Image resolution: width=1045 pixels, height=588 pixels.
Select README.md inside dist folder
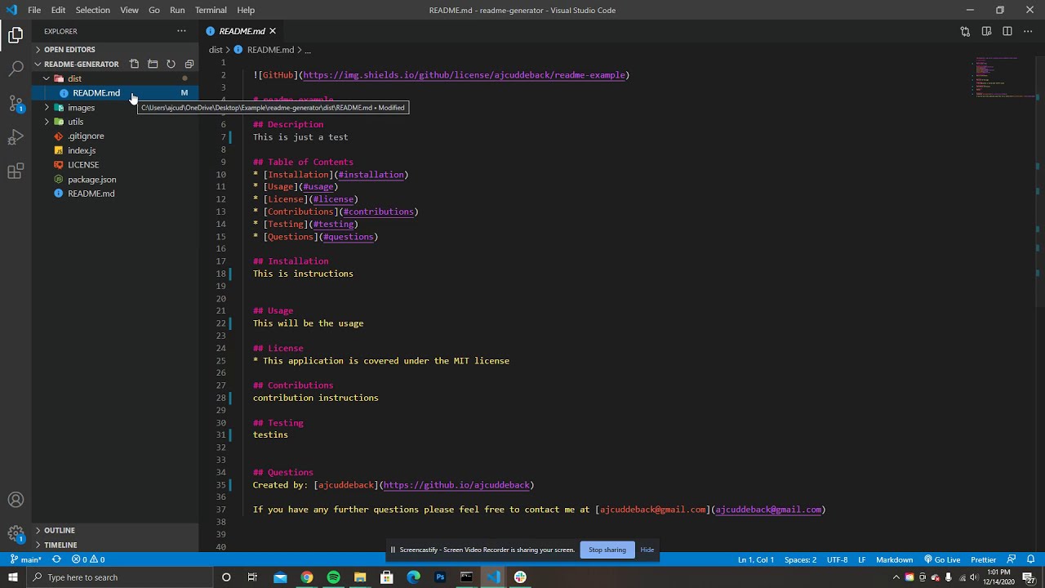pyautogui.click(x=96, y=93)
